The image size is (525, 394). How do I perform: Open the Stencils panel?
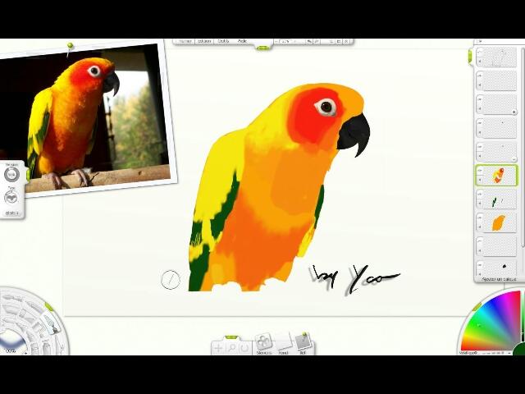tap(263, 344)
